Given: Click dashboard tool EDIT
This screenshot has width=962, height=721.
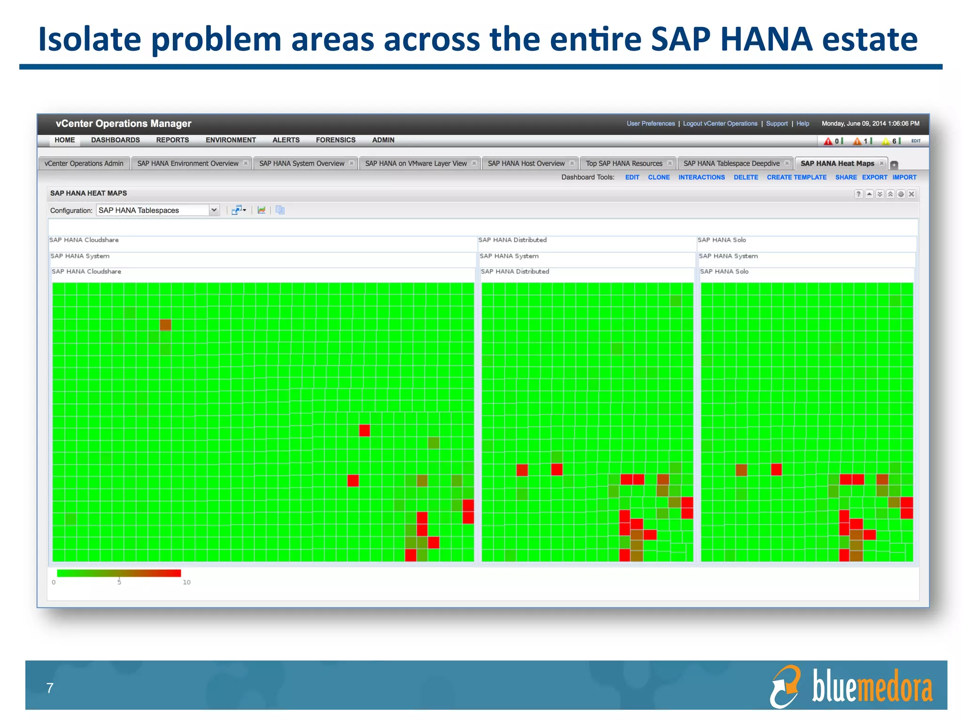Looking at the screenshot, I should click(x=632, y=177).
